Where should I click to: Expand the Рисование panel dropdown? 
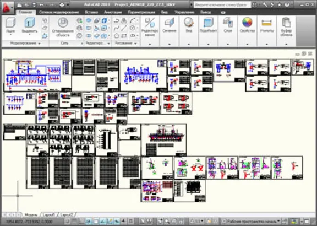[x=135, y=44]
